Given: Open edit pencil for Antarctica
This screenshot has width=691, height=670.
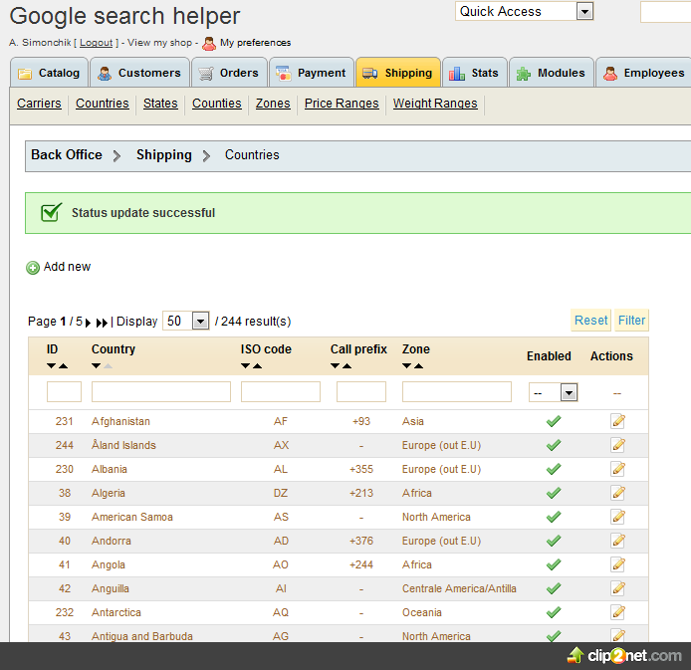Looking at the screenshot, I should point(618,612).
